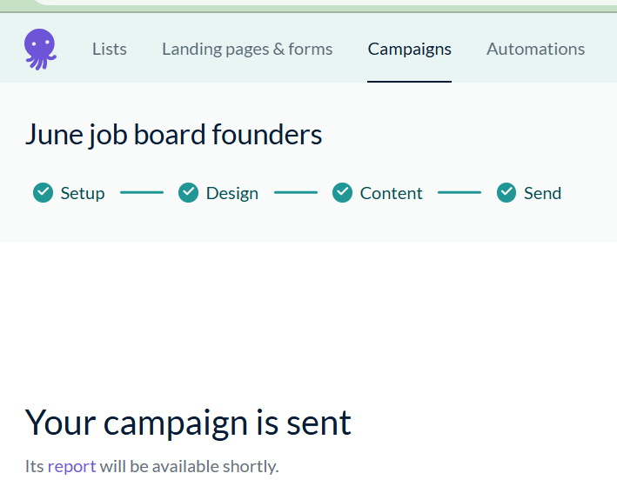Screen dimensions: 617x493
Task: Select the Campaigns tab
Action: click(x=409, y=49)
